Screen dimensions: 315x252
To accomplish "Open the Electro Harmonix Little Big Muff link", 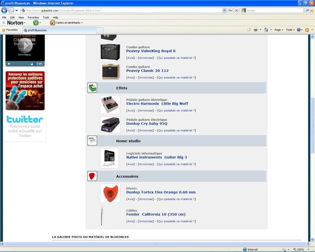I will click(157, 104).
